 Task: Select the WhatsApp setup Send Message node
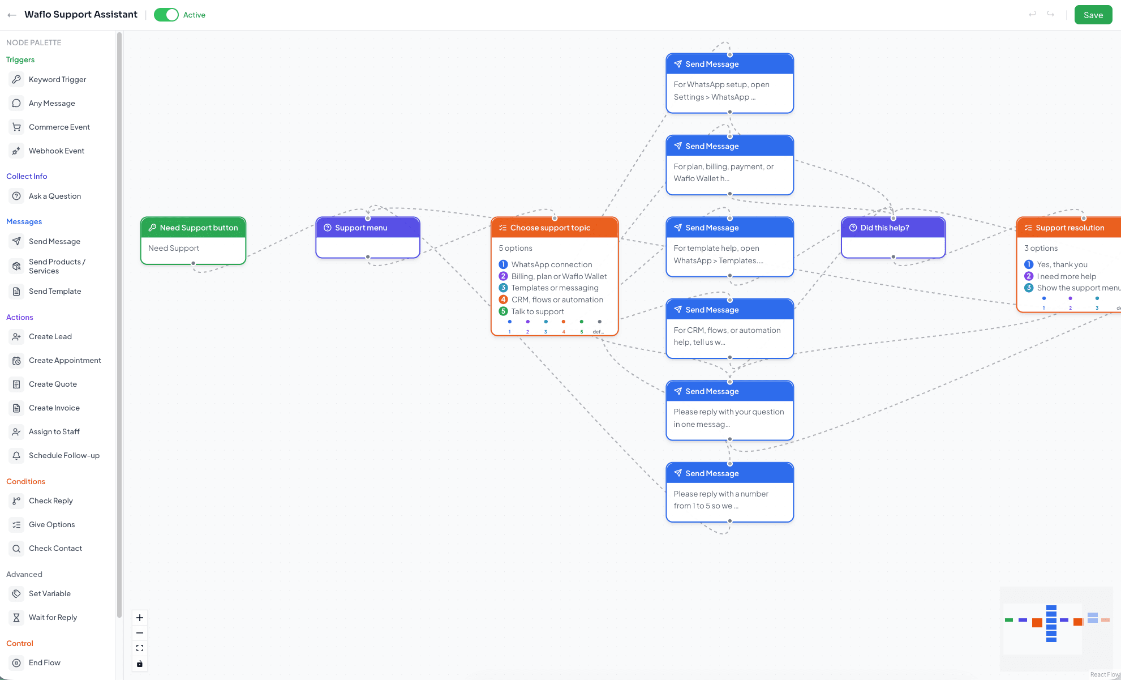[729, 83]
